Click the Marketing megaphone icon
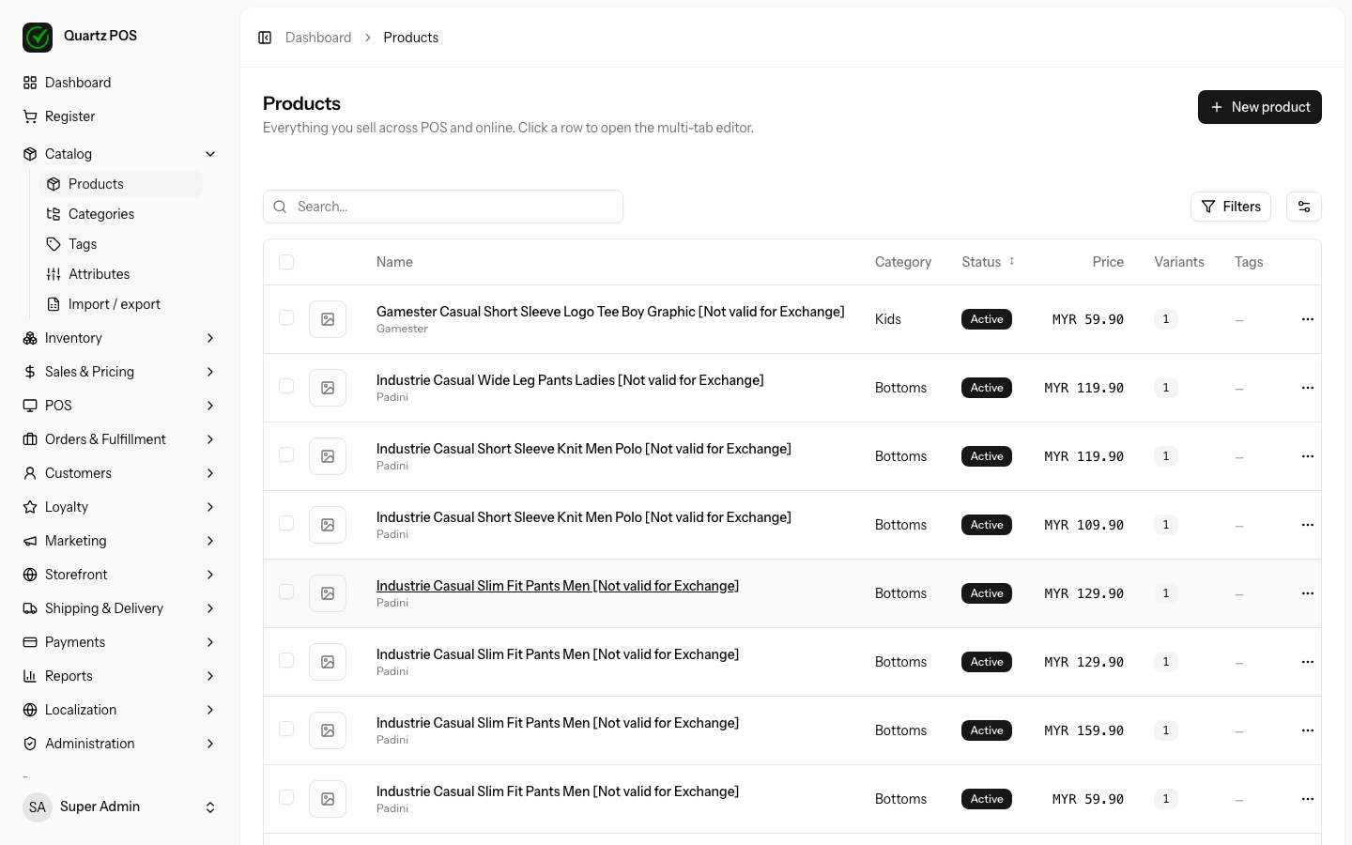This screenshot has width=1352, height=845. pos(30,541)
